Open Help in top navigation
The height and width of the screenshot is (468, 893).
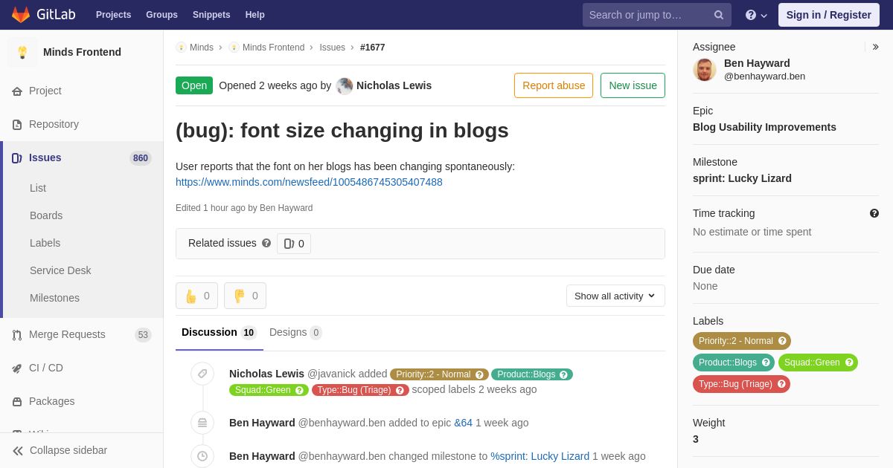(255, 15)
